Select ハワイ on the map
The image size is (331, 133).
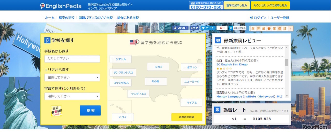pyautogui.click(x=123, y=117)
